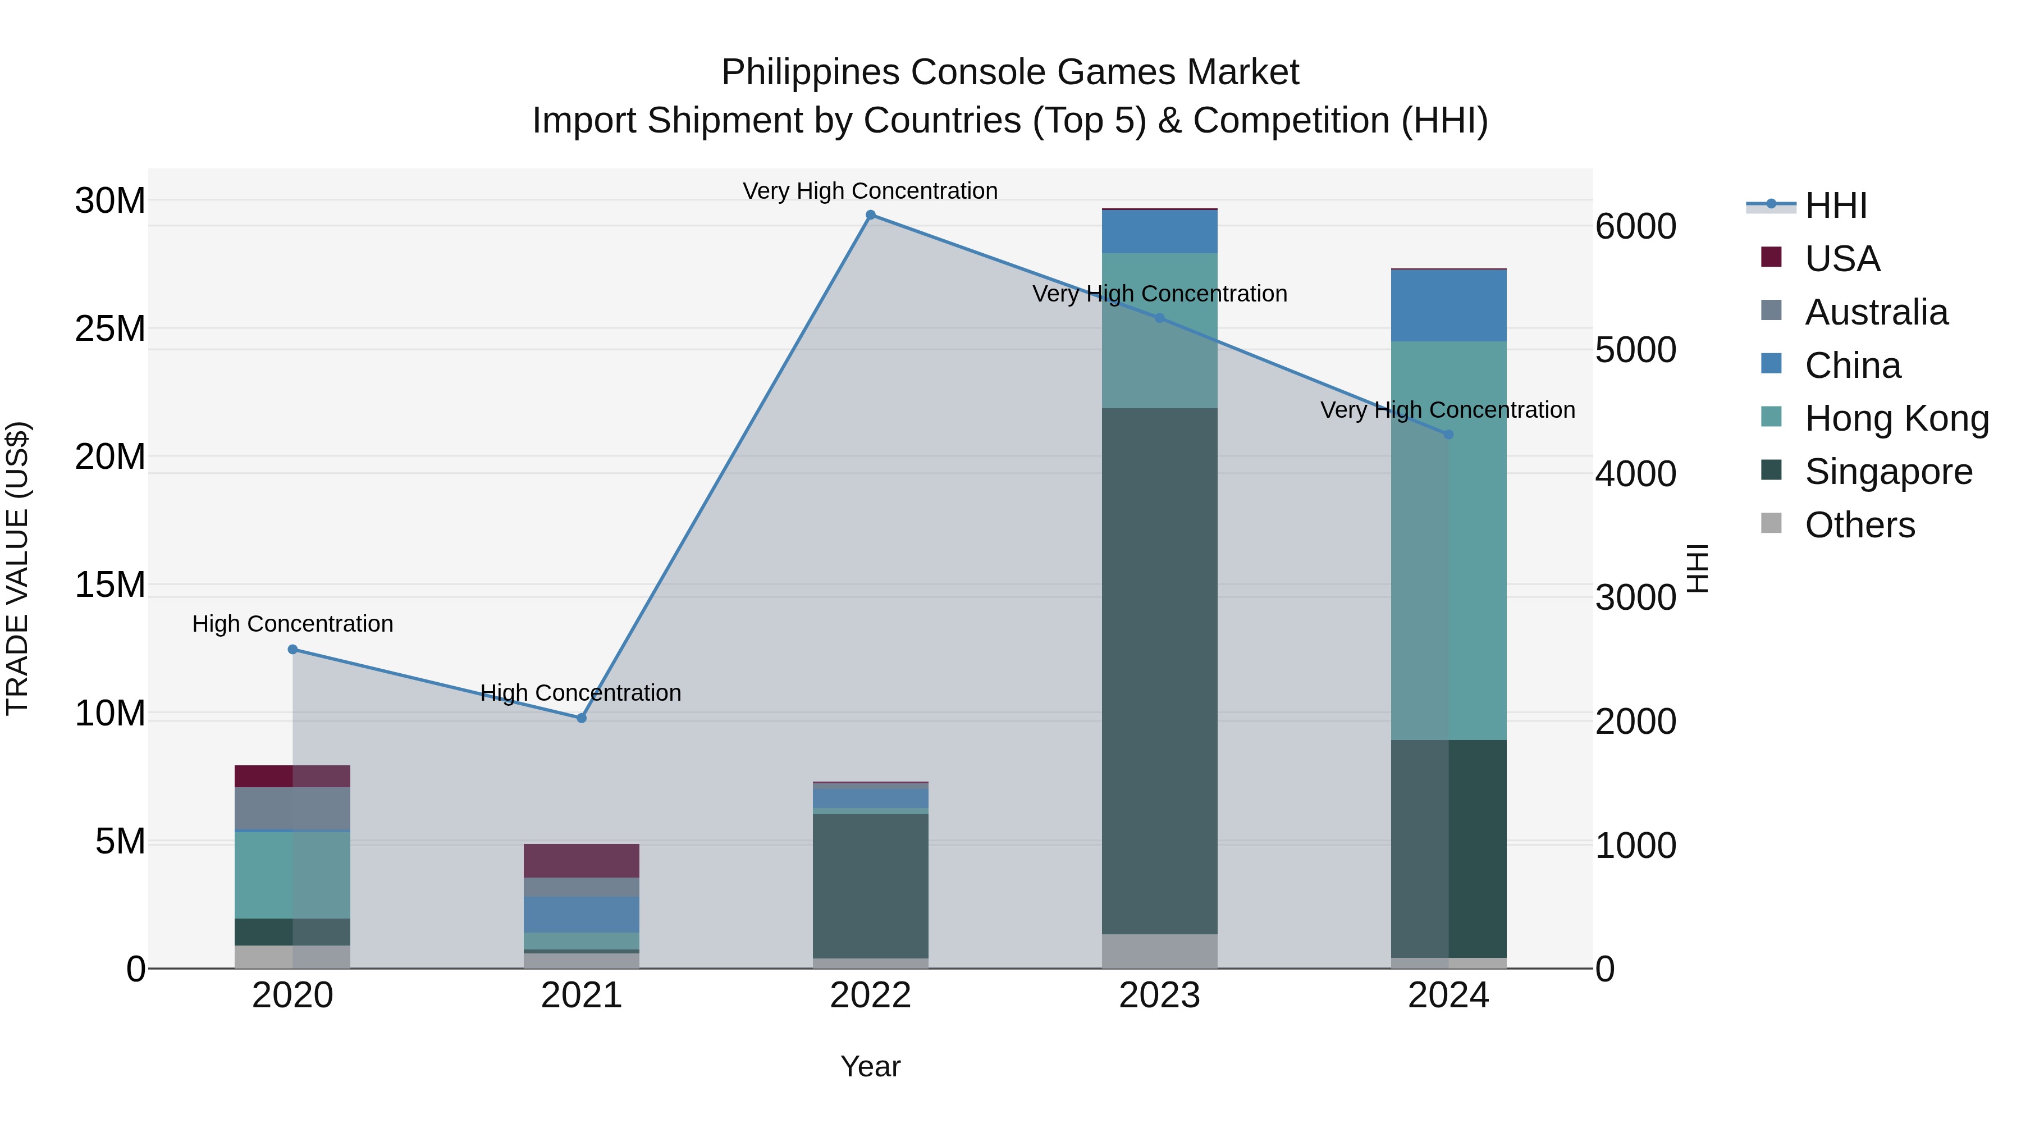Click the 2020 High Concentration annotation

point(292,624)
